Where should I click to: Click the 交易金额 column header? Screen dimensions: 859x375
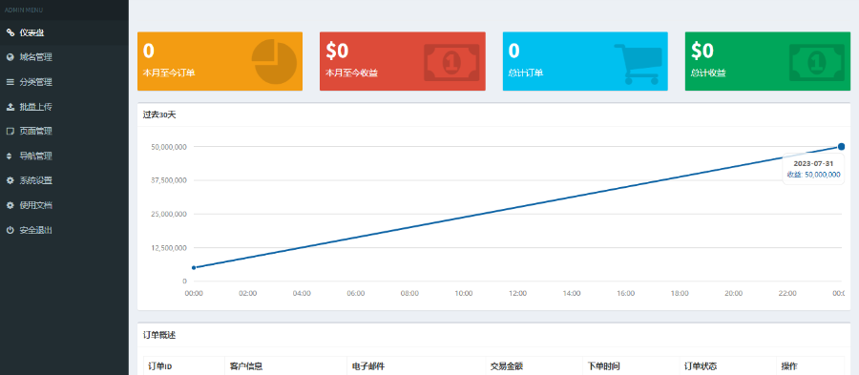tap(506, 366)
